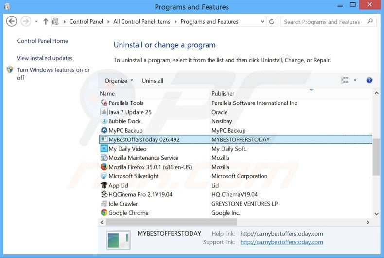384x258 pixels.
Task: Open the recent locations dropdown arrow
Action: (36, 21)
